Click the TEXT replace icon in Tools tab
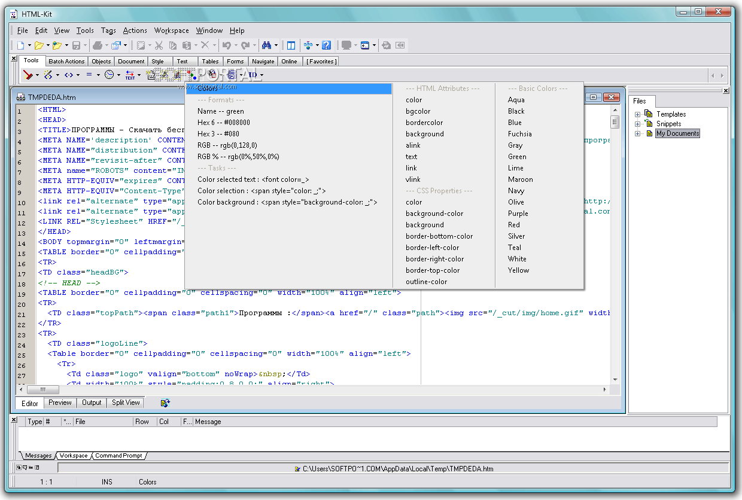 click(130, 75)
